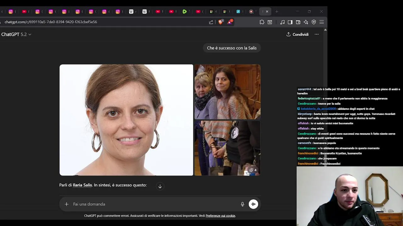The width and height of the screenshot is (403, 226).
Task: Open the three-dots conversation options menu
Action: point(316,34)
